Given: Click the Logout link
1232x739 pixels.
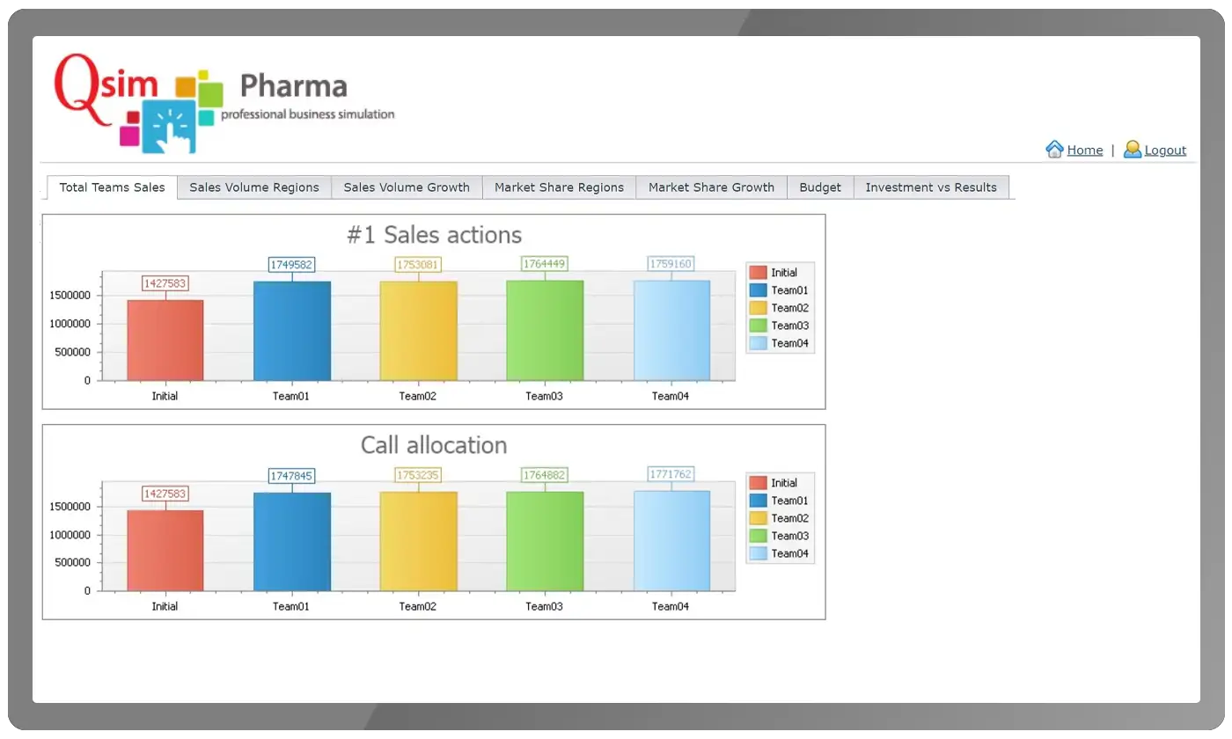Looking at the screenshot, I should click(1165, 150).
